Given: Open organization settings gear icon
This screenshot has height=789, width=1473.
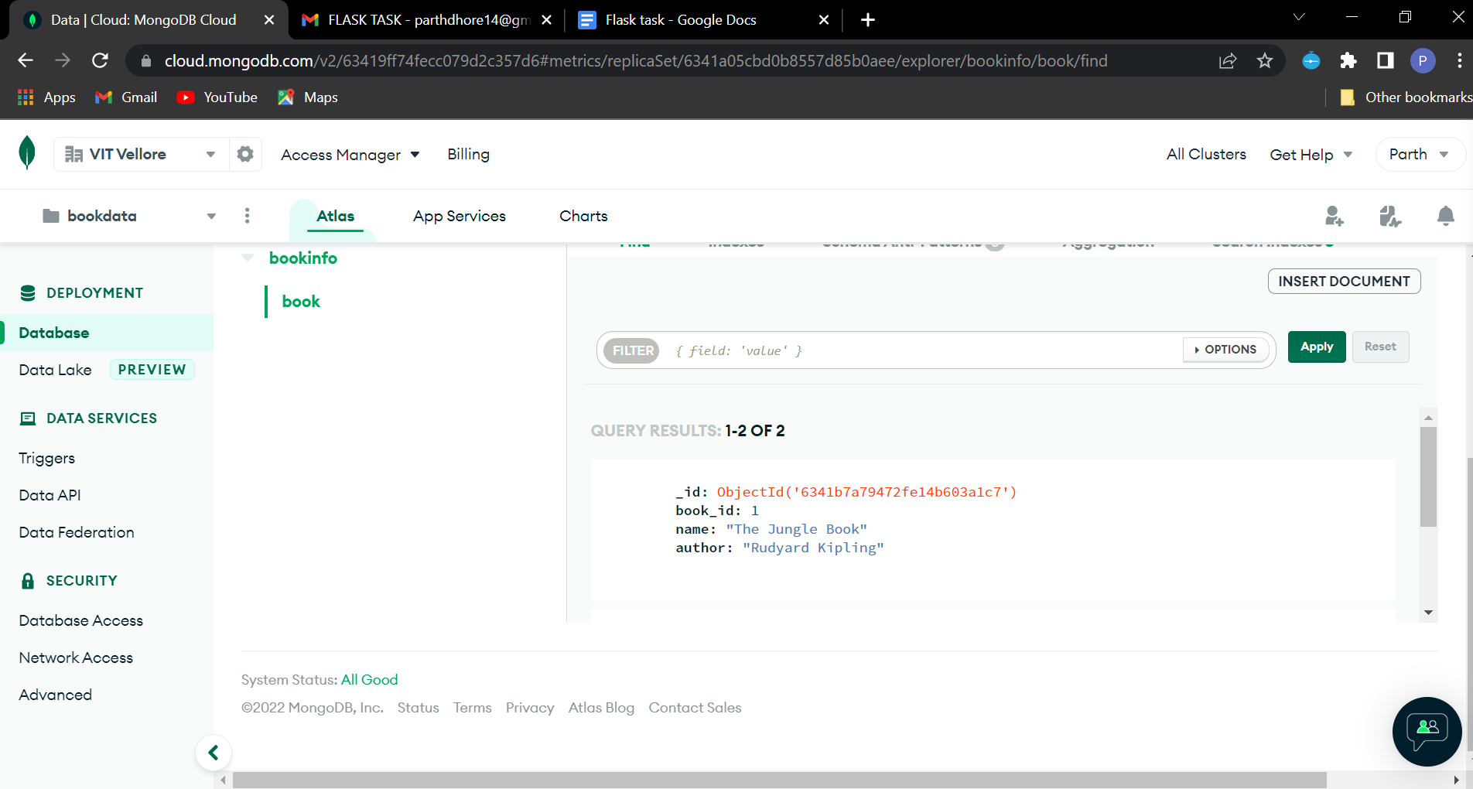Looking at the screenshot, I should pos(245,154).
